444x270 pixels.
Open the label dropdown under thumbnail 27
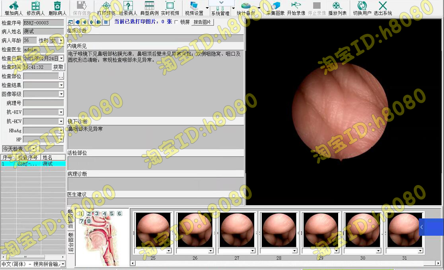pos(253,251)
